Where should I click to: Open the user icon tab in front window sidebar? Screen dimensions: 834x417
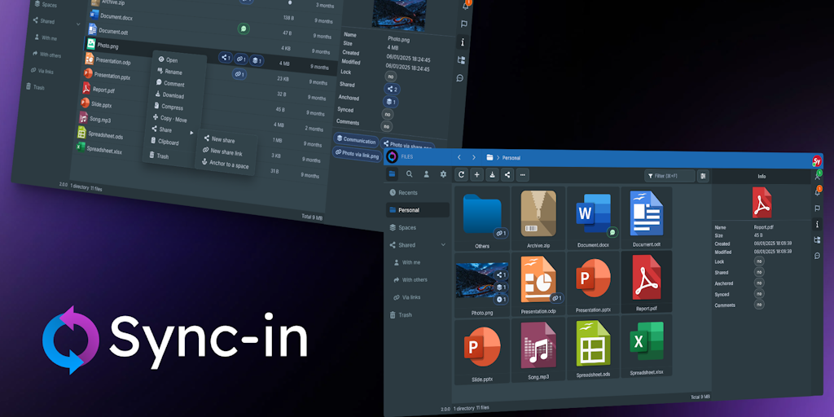point(426,174)
